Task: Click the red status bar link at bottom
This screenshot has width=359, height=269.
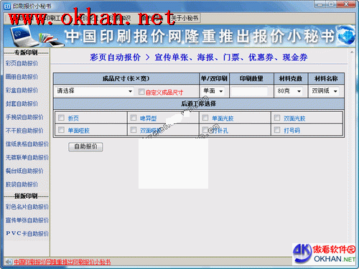Action: (x=62, y=262)
